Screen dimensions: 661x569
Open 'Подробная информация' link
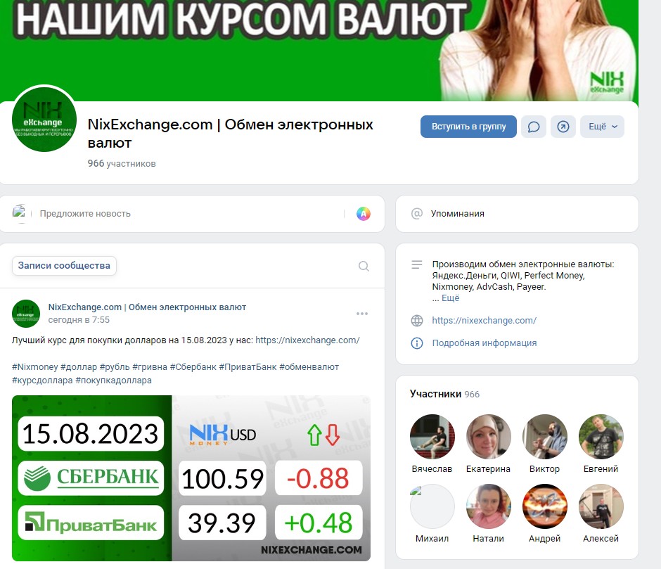[484, 343]
